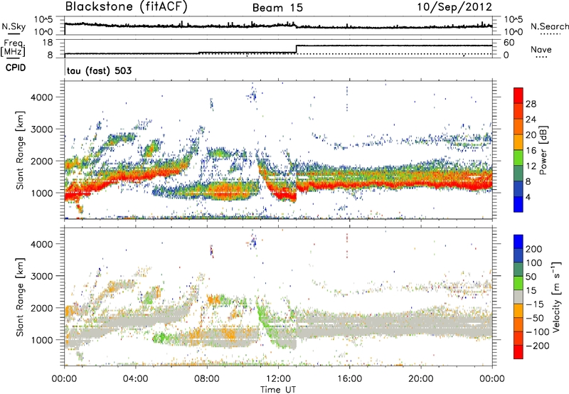Screen dimensions: 569x394
Task: Click the blue bottom of power color bar
Action: (519, 204)
